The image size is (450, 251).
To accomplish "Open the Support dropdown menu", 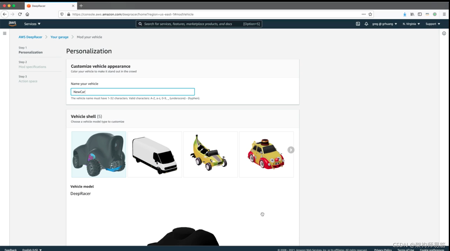I will (433, 24).
